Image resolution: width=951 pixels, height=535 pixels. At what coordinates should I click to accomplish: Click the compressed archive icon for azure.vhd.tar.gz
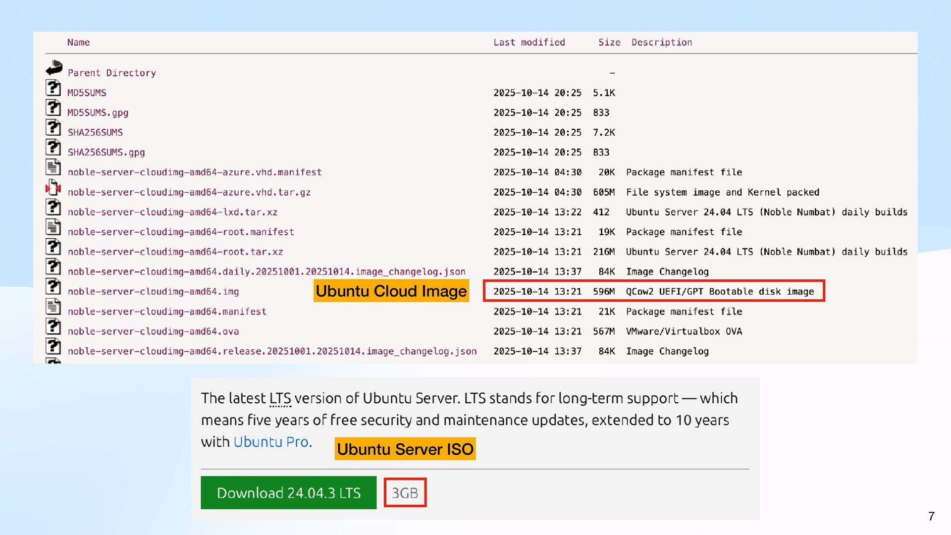click(x=53, y=187)
